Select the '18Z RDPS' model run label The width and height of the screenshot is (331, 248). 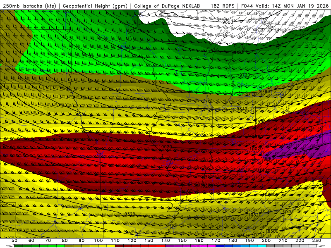[223, 6]
